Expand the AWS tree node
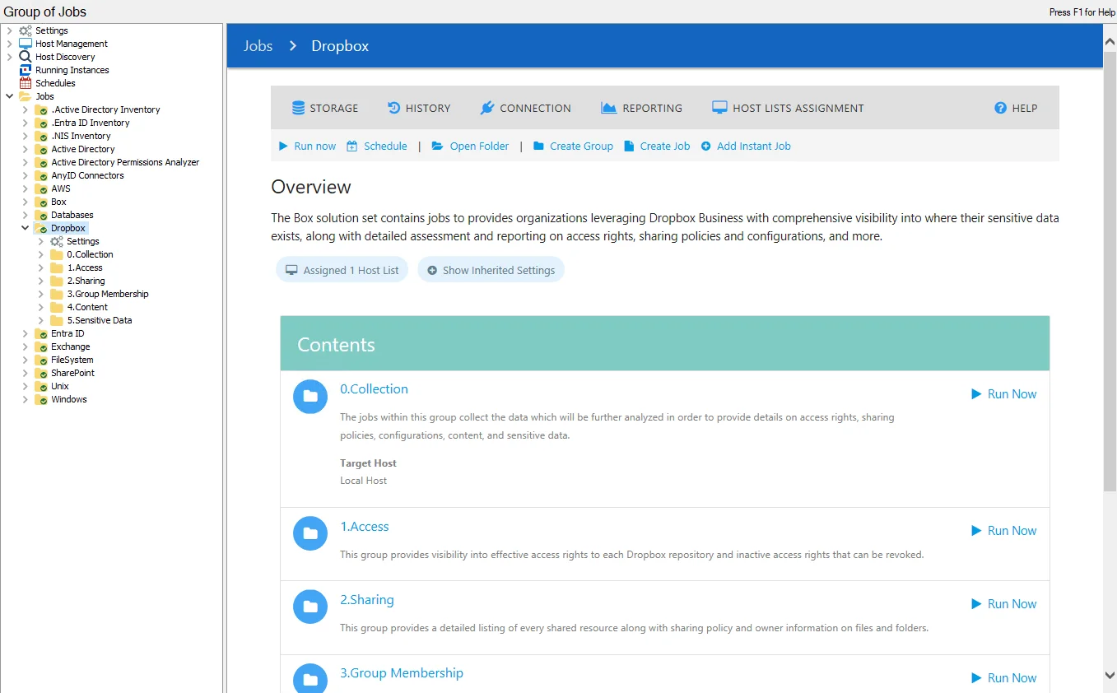The image size is (1117, 693). click(x=25, y=188)
